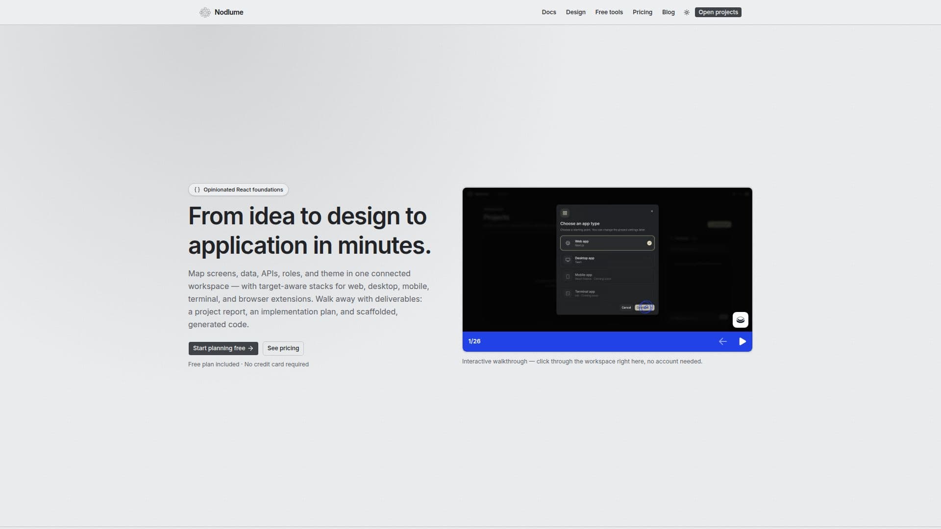
Task: Click the Opinionated React foundations badge
Action: point(238,190)
